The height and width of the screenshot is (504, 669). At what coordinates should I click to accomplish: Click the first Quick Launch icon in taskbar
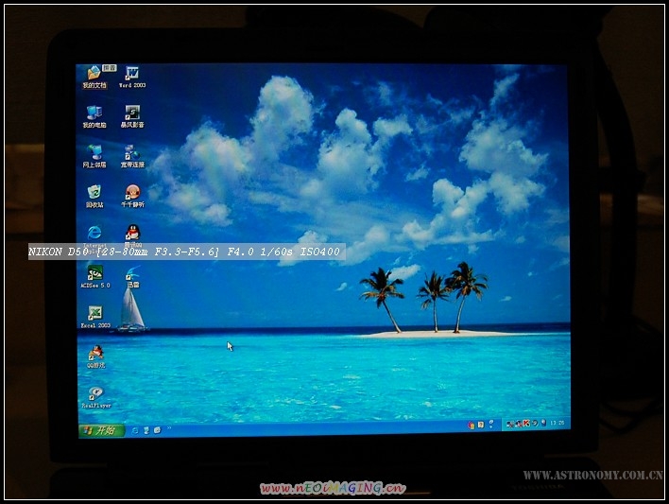(135, 430)
